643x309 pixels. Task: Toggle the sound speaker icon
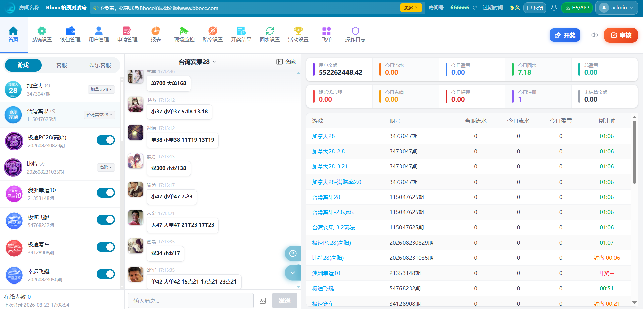pos(595,35)
